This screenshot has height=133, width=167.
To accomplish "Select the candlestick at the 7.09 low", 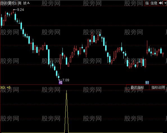I will click(58, 77).
